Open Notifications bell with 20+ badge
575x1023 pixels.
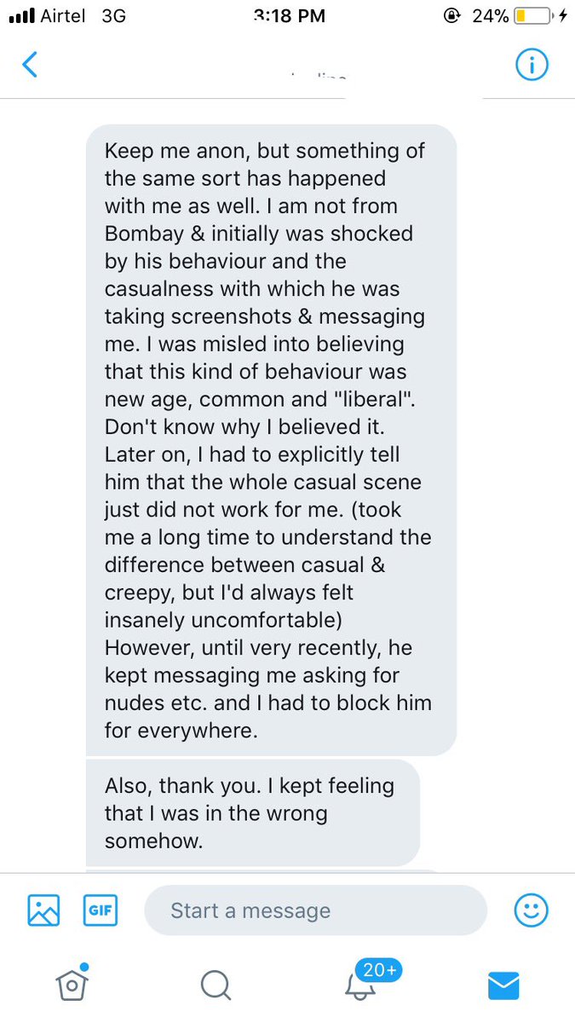(359, 985)
